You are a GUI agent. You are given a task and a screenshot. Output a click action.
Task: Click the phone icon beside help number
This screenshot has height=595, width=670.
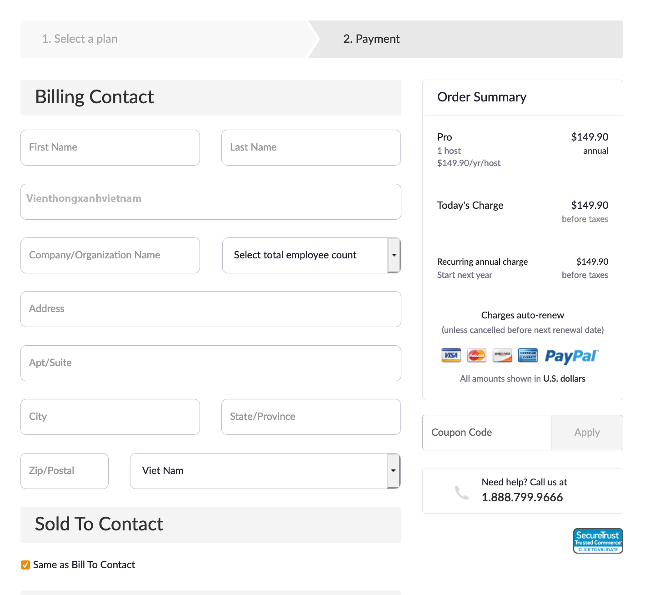(x=461, y=492)
